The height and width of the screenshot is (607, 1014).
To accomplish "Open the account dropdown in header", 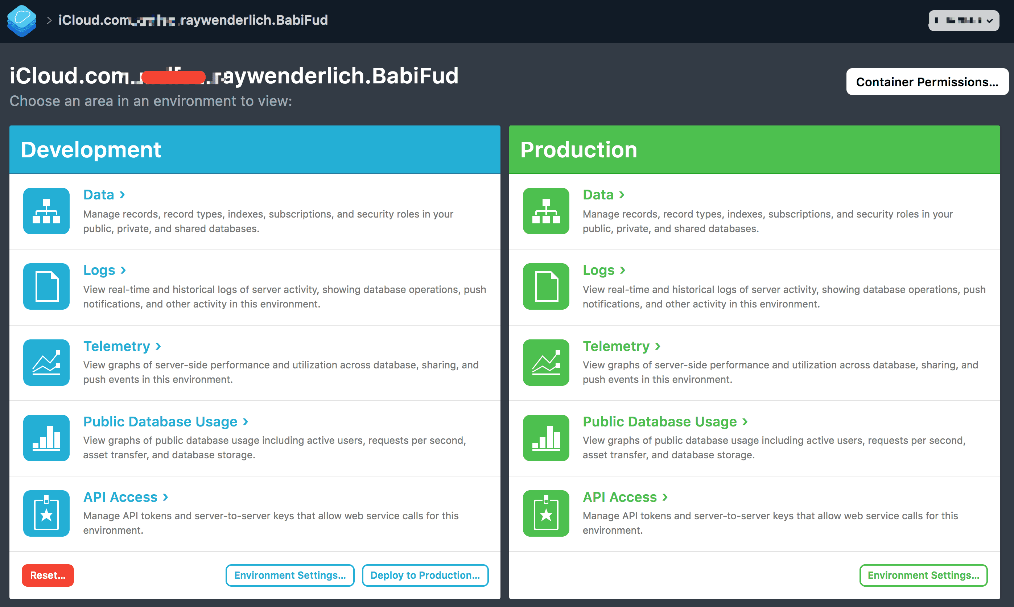I will pos(963,20).
